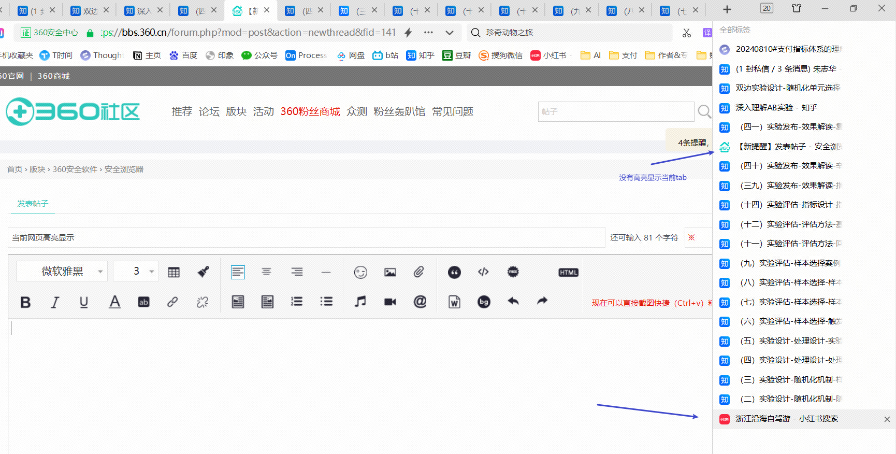Switch editor to HTML source mode
The width and height of the screenshot is (896, 454).
coord(568,273)
